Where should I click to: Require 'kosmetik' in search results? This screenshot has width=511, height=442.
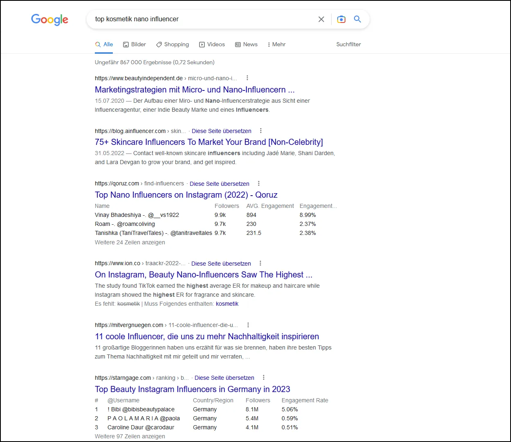[227, 304]
